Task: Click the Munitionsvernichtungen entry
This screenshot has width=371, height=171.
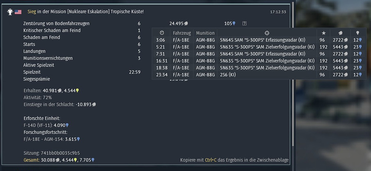Action: 48,58
